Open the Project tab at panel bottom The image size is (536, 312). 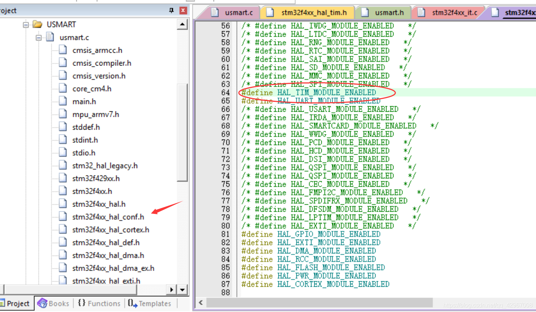(x=16, y=304)
